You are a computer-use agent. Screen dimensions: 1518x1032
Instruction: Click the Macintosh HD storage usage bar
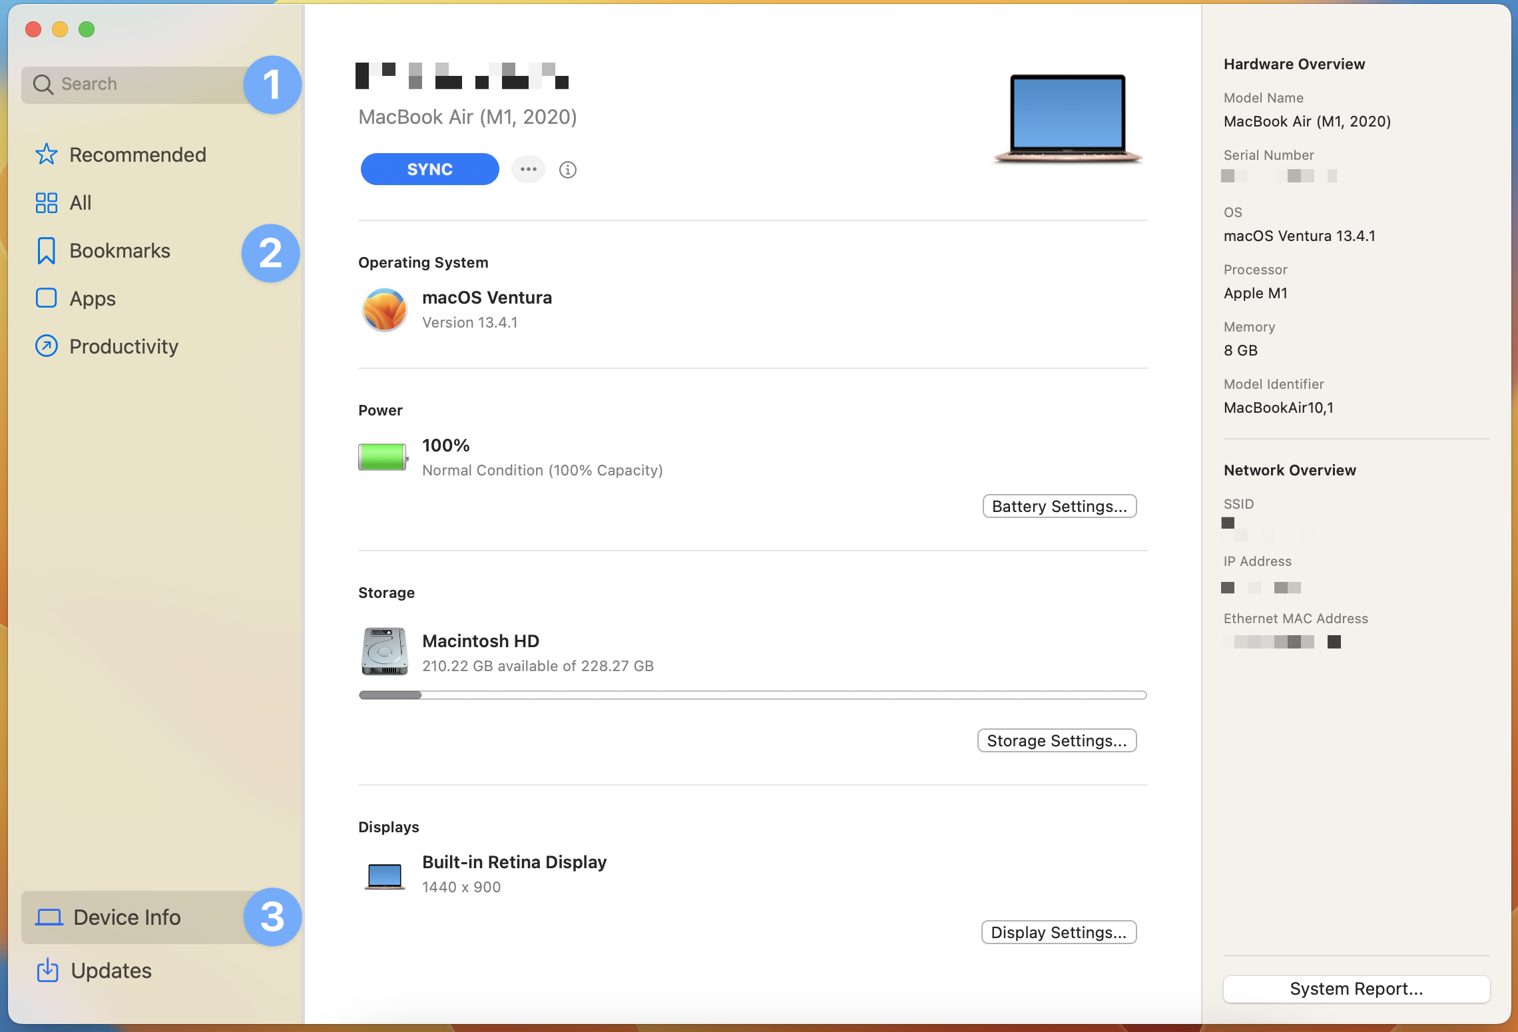point(752,695)
